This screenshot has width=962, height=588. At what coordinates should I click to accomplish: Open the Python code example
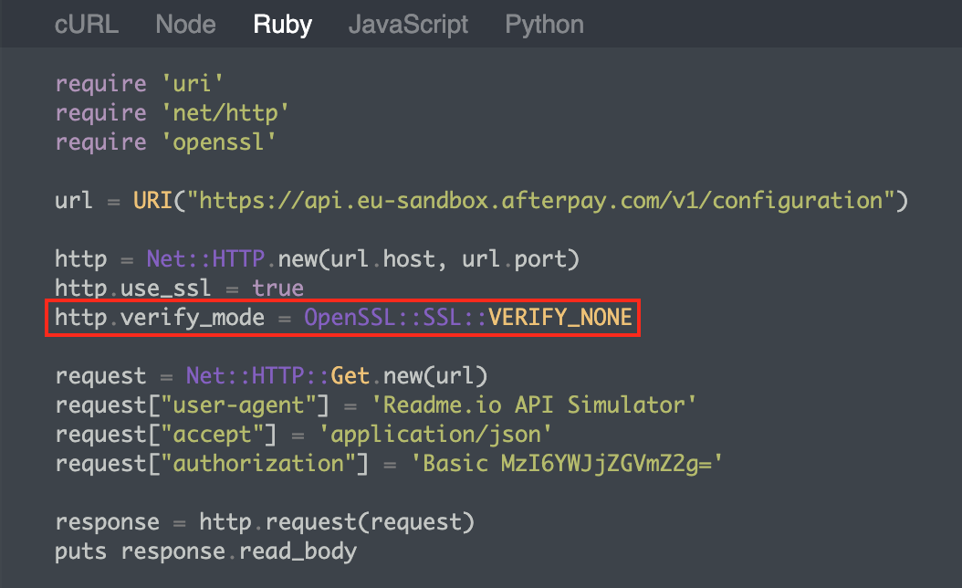click(544, 25)
